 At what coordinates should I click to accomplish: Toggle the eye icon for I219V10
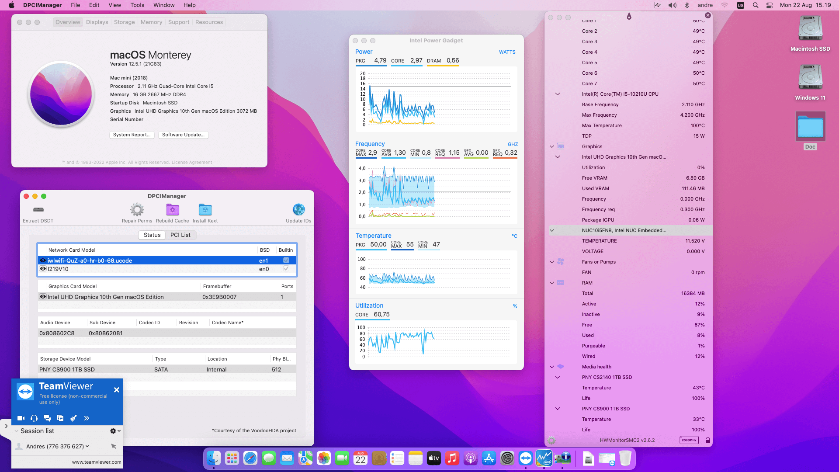tap(43, 269)
